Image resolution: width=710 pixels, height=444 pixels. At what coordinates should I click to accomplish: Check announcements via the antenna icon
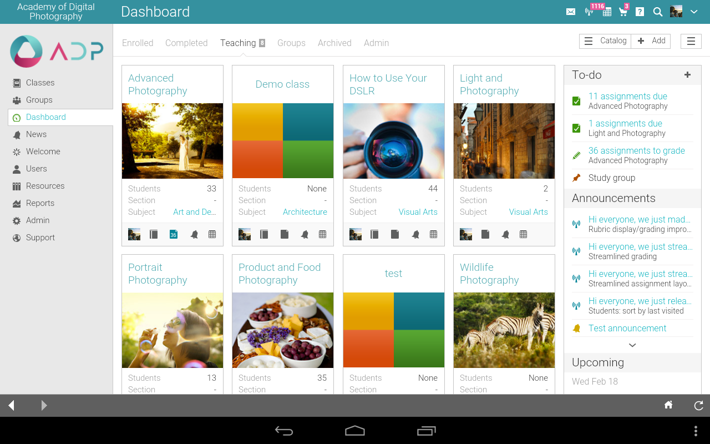(x=588, y=12)
